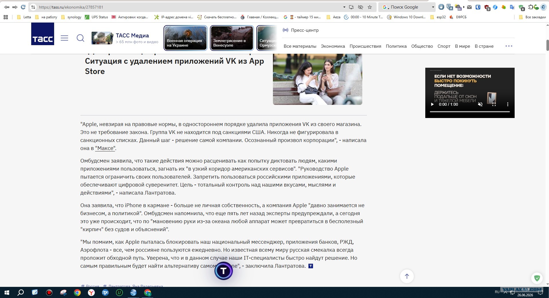Follow the "Максе" link in the article
The height and width of the screenshot is (298, 549).
[x=105, y=148]
